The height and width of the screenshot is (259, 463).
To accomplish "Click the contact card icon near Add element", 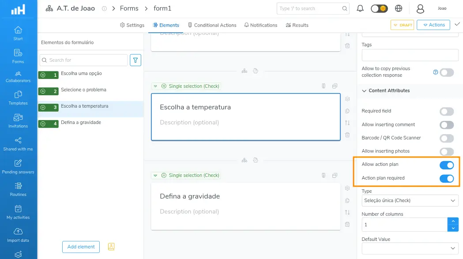I will (x=111, y=247).
